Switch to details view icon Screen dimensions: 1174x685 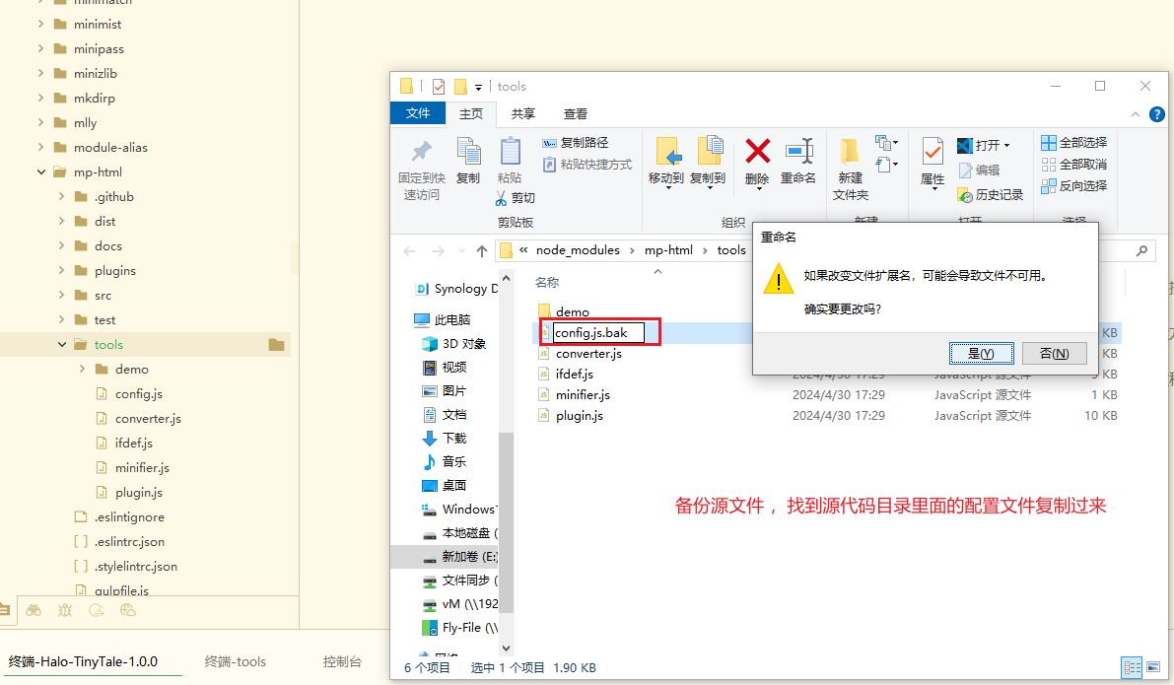(1132, 667)
